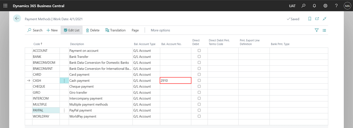Open the Description column header menu
Screen dimensions: 353x128
[x=77, y=44]
